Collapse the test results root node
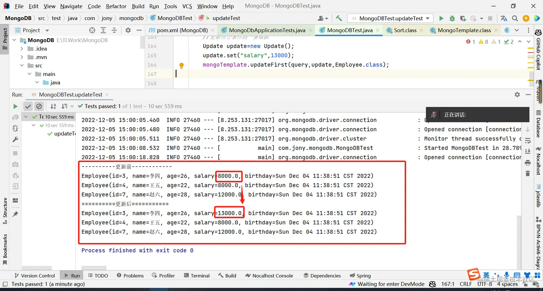Viewport: 543px width, 291px height. coord(26,116)
